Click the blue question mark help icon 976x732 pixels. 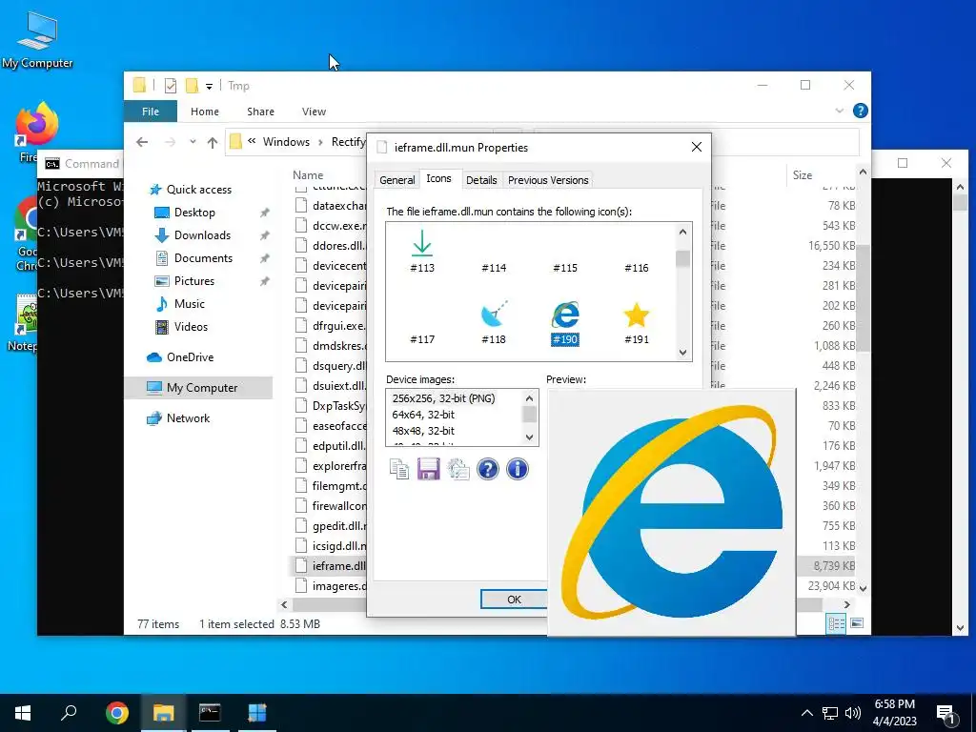[x=487, y=469]
